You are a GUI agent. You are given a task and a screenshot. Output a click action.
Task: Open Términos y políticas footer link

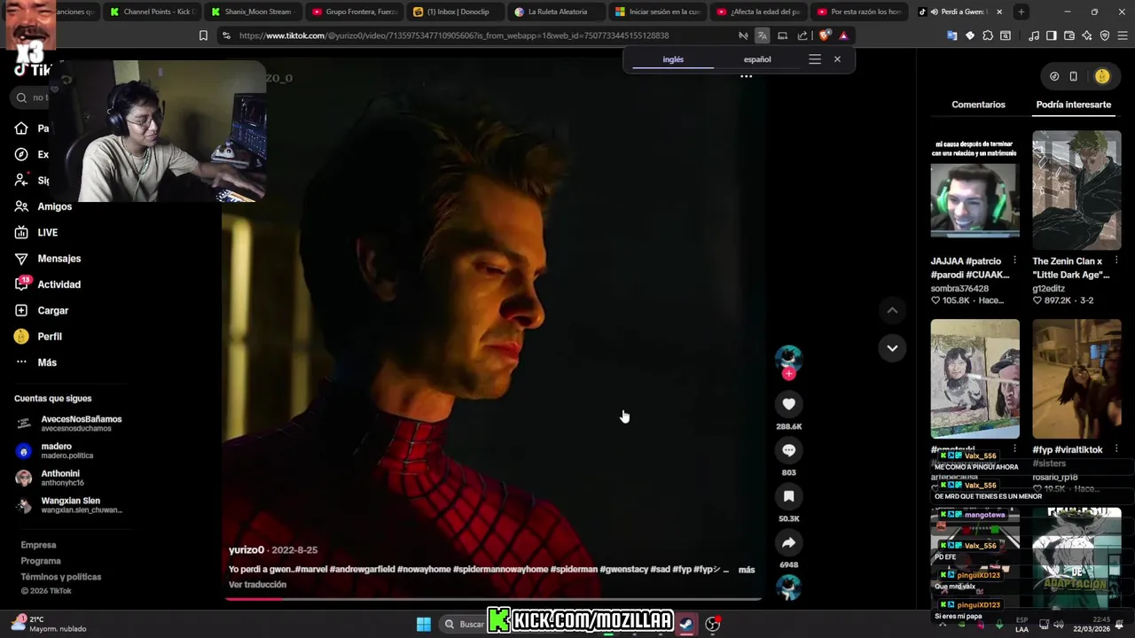click(x=60, y=577)
